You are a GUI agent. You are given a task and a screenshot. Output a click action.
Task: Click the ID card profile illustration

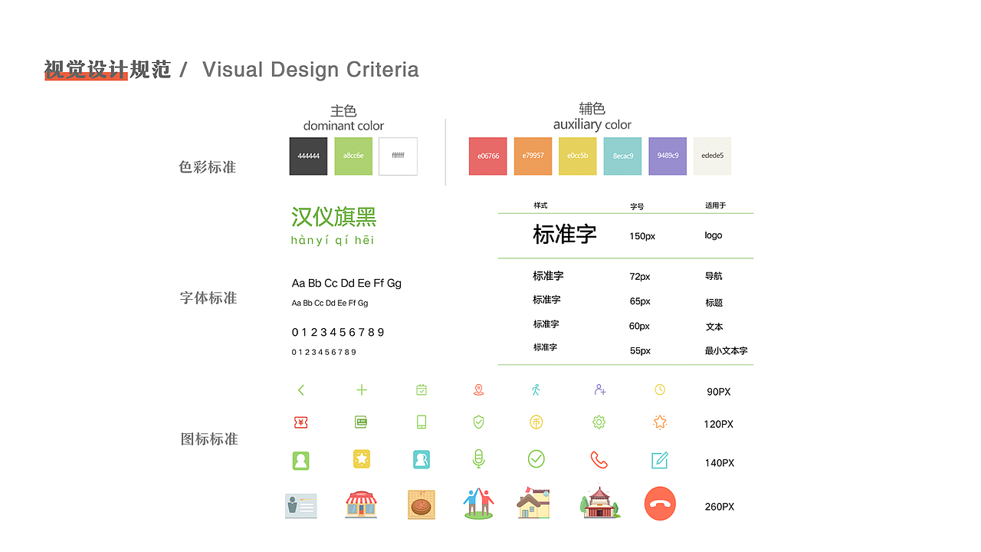coord(300,505)
